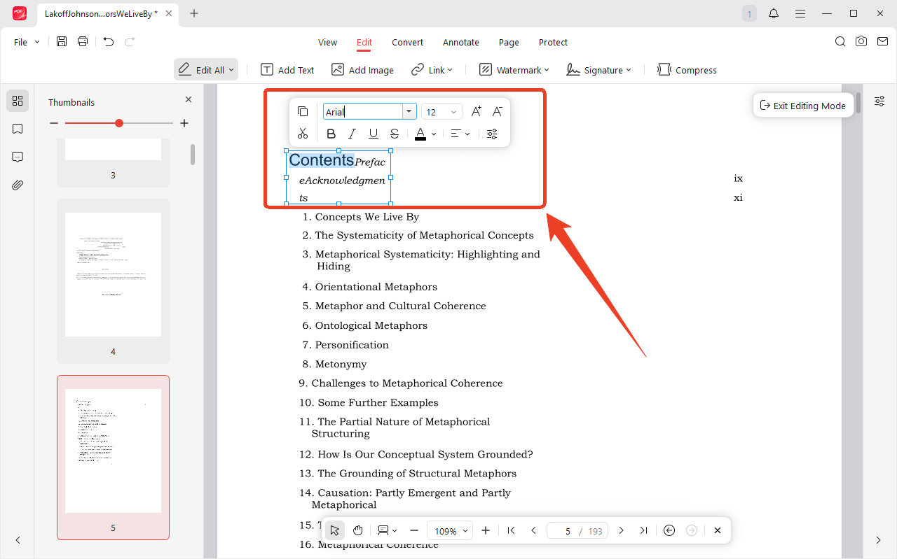Switch to the Convert tab
The height and width of the screenshot is (559, 897).
tap(407, 42)
